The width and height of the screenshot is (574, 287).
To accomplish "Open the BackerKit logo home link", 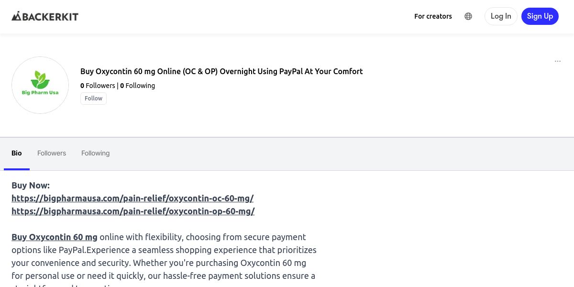I will (x=45, y=16).
